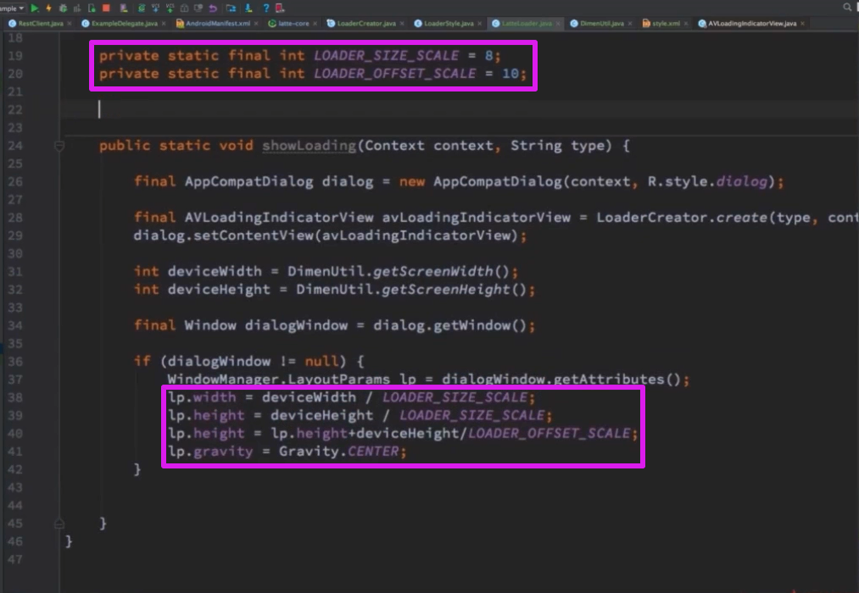Click R.style.dialog on line 26
This screenshot has height=593, width=859.
(x=707, y=181)
